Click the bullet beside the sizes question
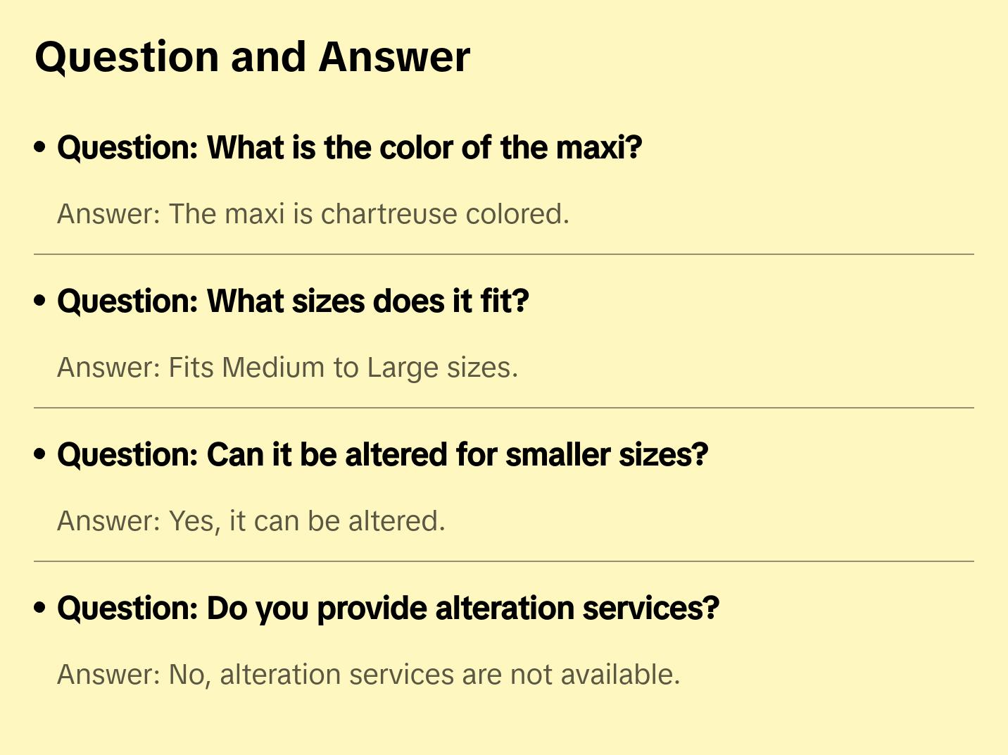Viewport: 1008px width, 755px height. [40, 301]
